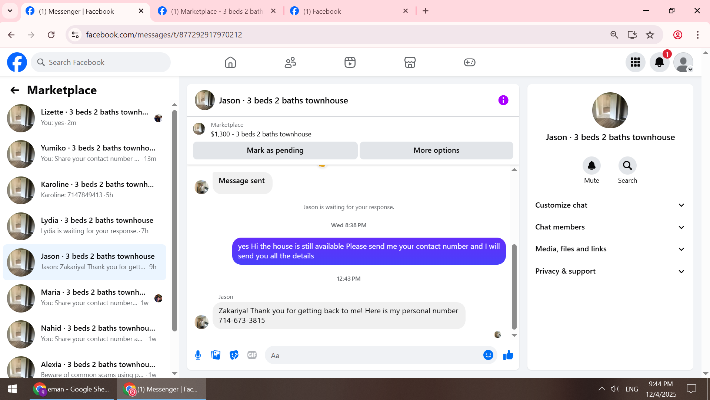
Task: Click the chat messages scrollbar thumb
Action: click(x=514, y=287)
